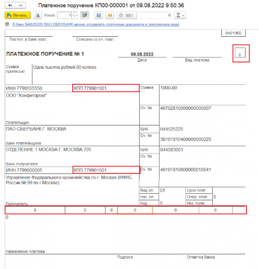Select the highlighted fourth zero cell in tax row

(x=135, y=210)
